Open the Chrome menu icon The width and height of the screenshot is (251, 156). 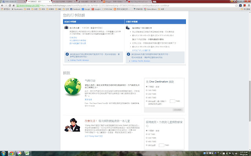pos(249,5)
